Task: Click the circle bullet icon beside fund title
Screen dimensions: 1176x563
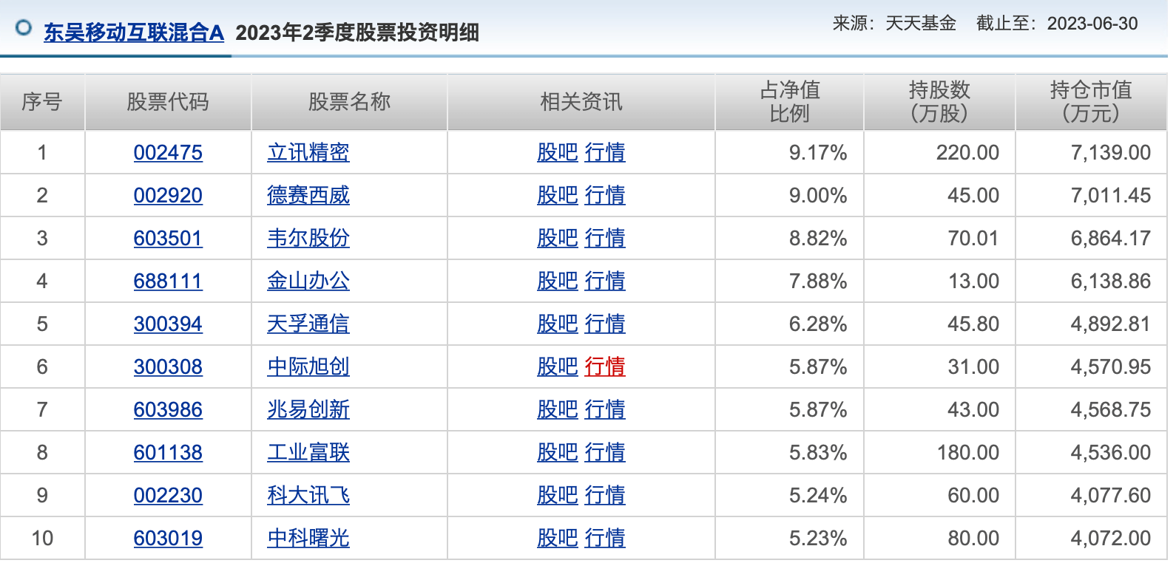Action: click(24, 28)
